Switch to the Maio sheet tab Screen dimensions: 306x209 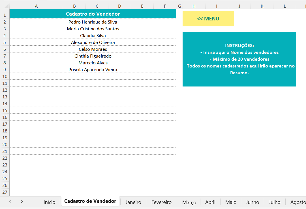pos(231,202)
